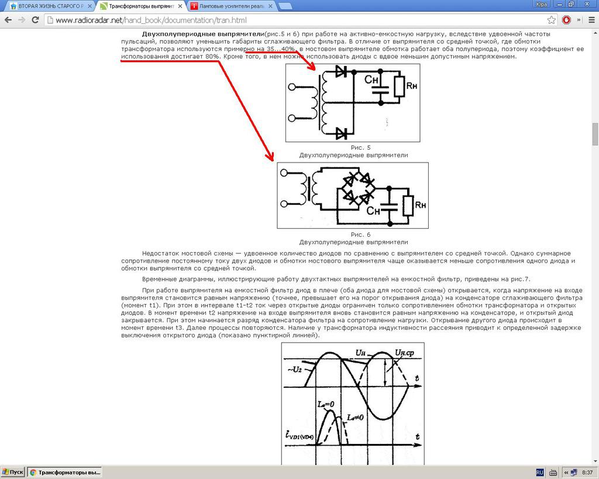Click the browser Forward arrow
599x479 pixels.
click(x=22, y=20)
